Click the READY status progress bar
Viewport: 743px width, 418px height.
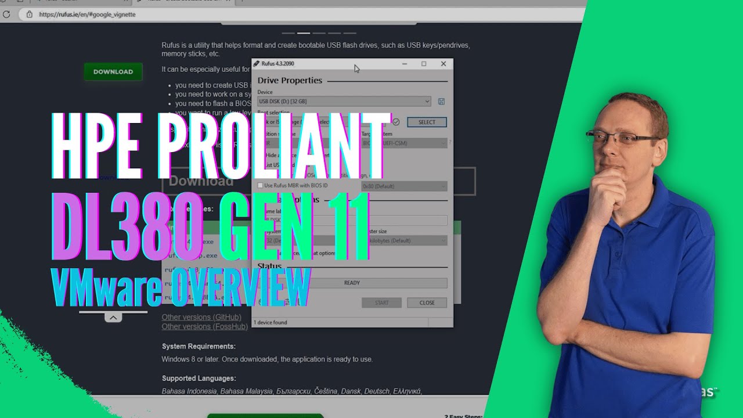pyautogui.click(x=352, y=283)
